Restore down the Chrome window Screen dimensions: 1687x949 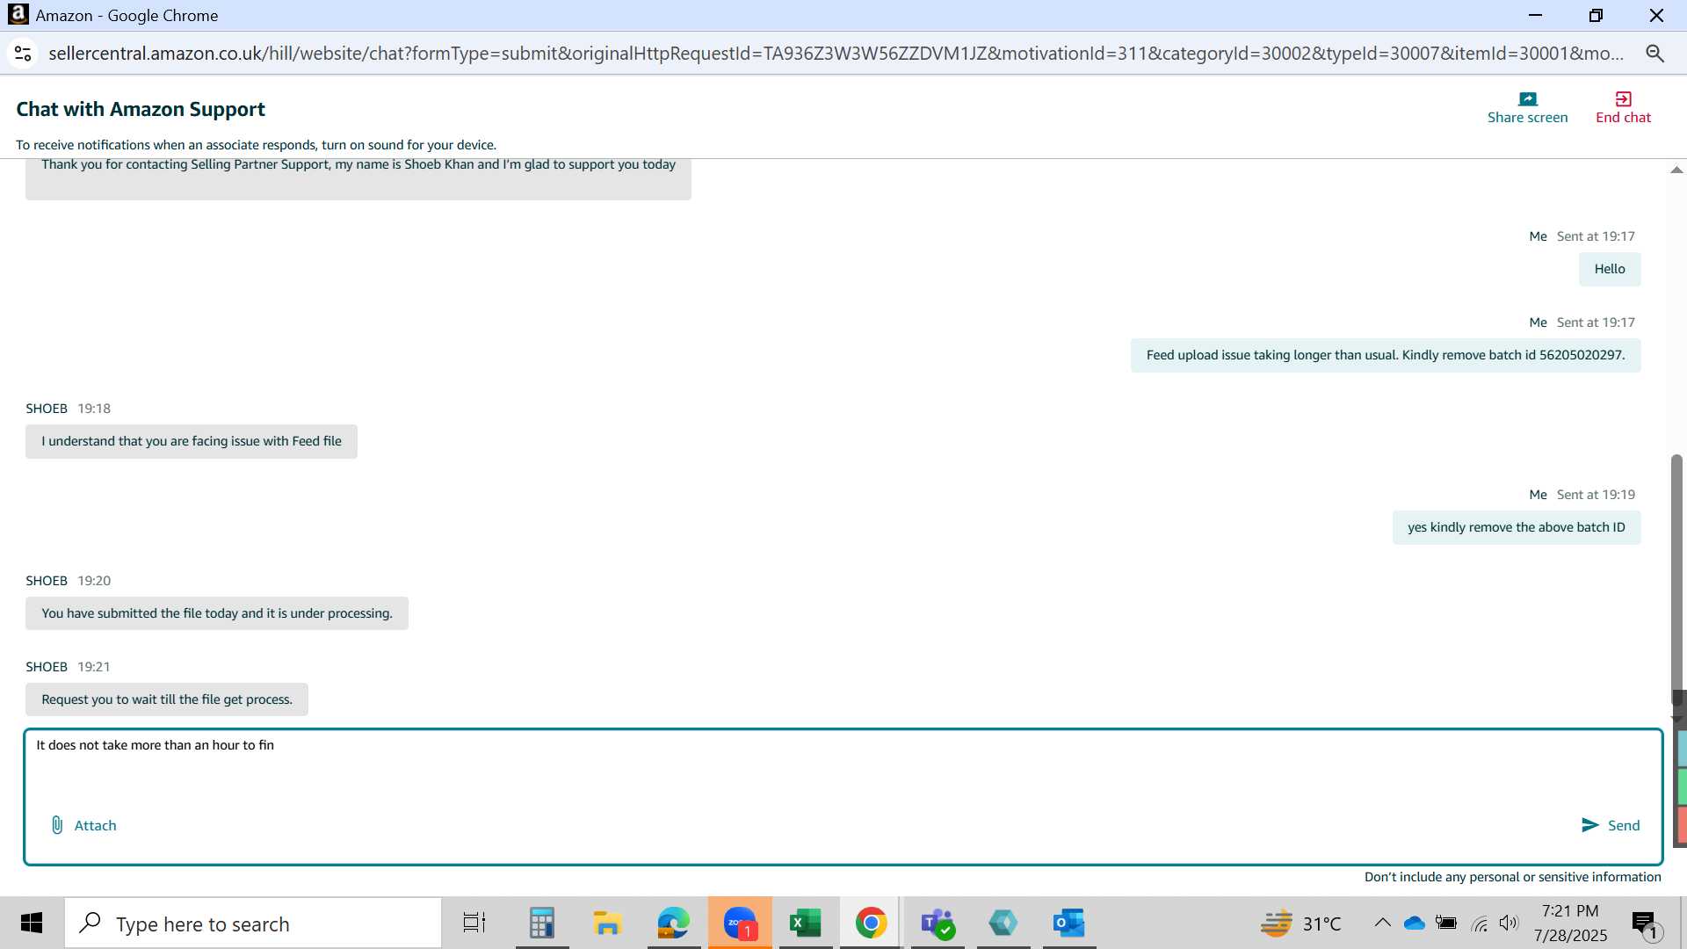pyautogui.click(x=1596, y=15)
